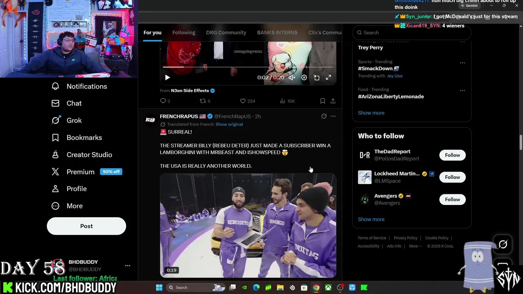523x294 pixels.
Task: Follow Lockheed Martin Space
Action: (x=452, y=177)
